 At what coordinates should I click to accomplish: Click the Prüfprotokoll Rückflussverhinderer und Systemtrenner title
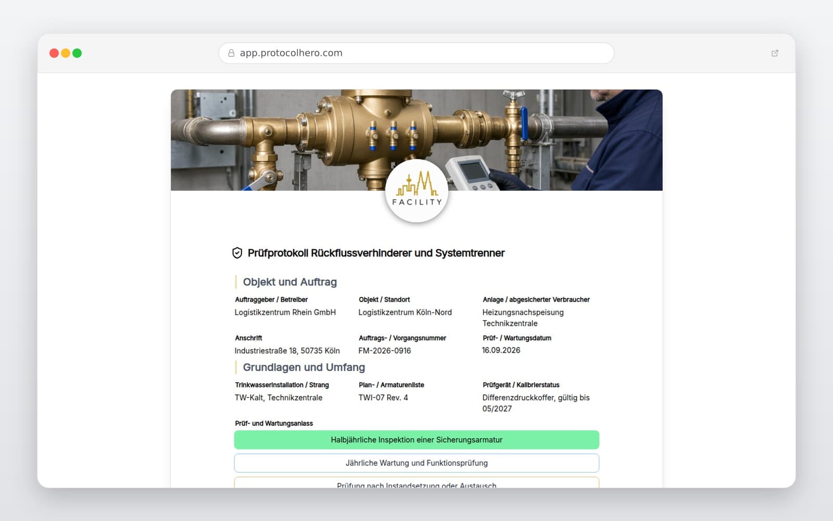pos(376,253)
